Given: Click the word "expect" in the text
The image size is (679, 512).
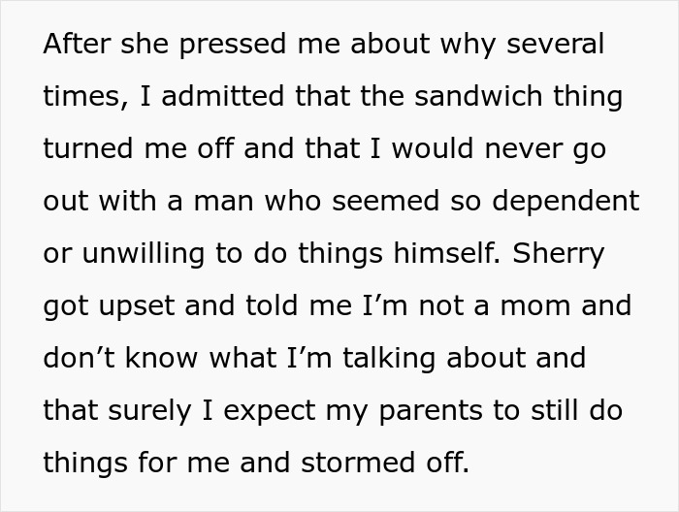Looking at the screenshot, I should click(x=270, y=411).
